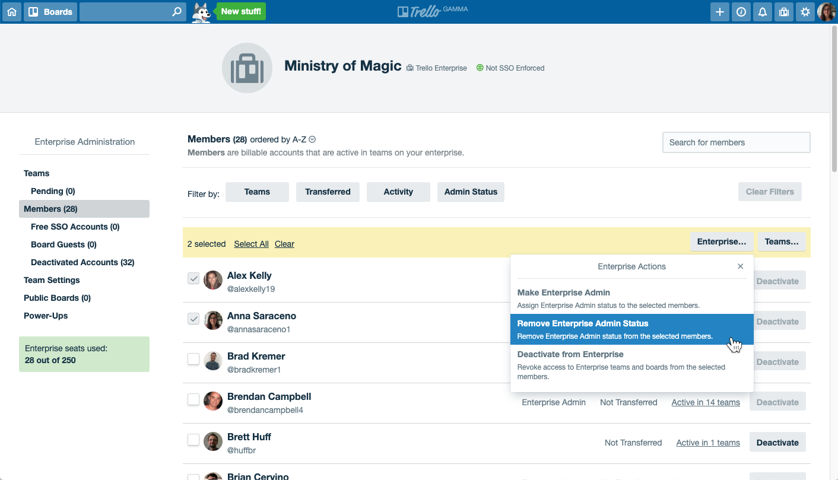Click Deactivate for Brendan Campbell
The width and height of the screenshot is (838, 480).
tap(777, 402)
